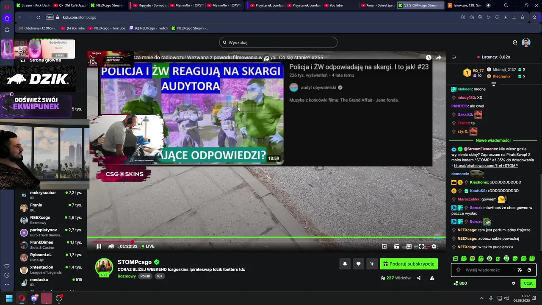Click the kick.com/stompcsgo address bar
Screen dimensions: 542x305
[x=80, y=17]
